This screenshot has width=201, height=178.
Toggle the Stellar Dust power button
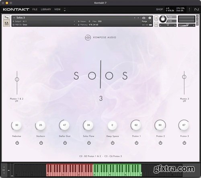pyautogui.click(x=65, y=143)
